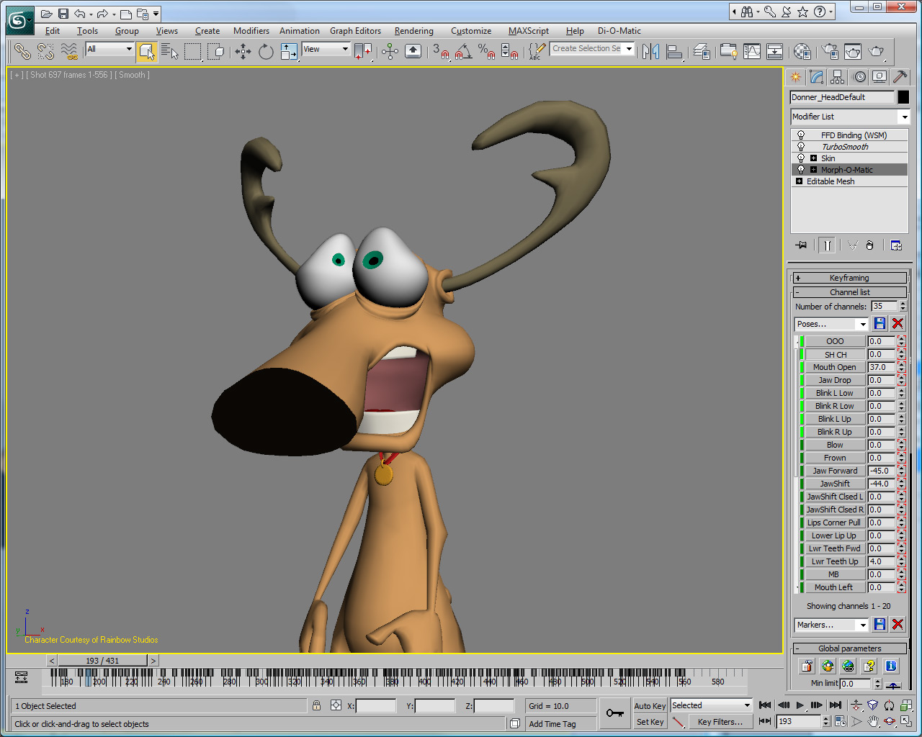Select the Select Object tool
The image size is (922, 737).
146,51
